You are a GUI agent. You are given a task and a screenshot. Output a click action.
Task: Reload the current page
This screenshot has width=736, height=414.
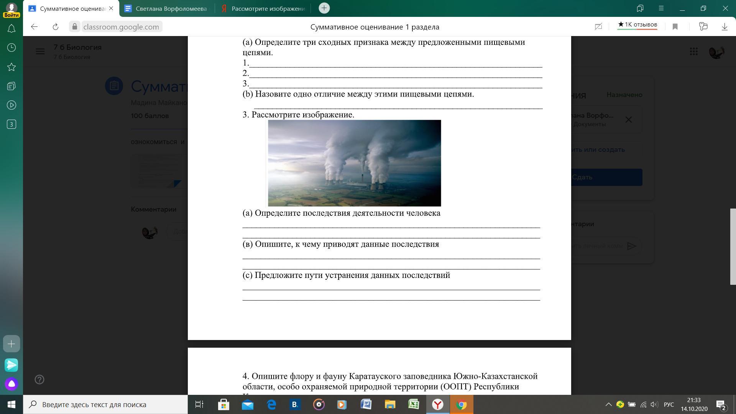tap(56, 26)
